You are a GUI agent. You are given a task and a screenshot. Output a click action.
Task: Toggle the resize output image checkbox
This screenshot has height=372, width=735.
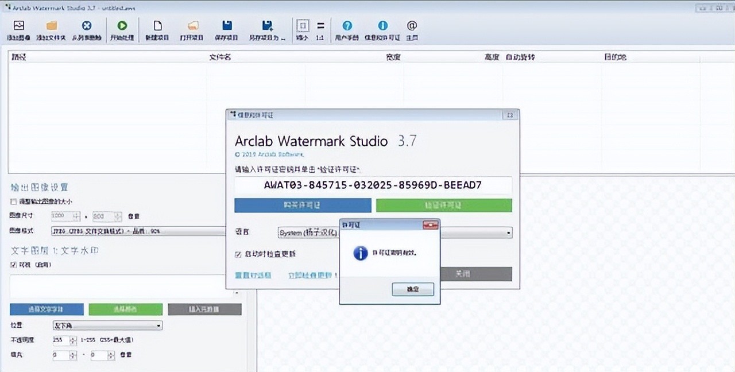coord(14,202)
